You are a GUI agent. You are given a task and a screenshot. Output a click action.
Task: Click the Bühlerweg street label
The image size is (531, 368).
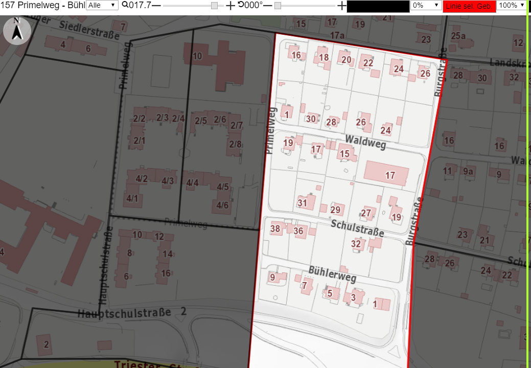332,274
